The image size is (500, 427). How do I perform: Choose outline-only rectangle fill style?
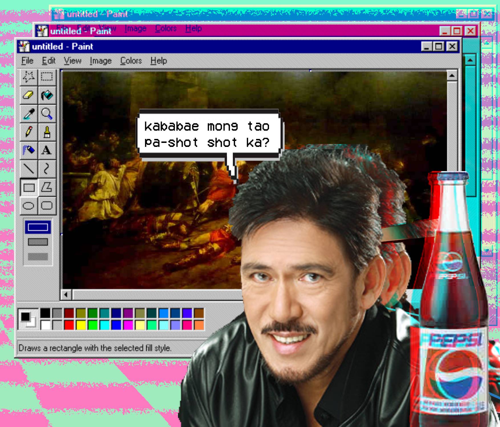(x=38, y=227)
